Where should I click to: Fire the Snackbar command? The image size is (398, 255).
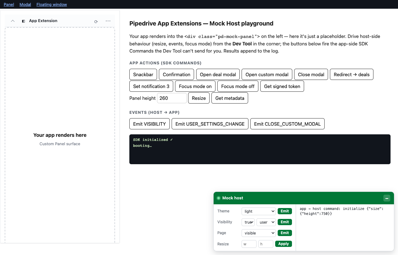(x=143, y=75)
